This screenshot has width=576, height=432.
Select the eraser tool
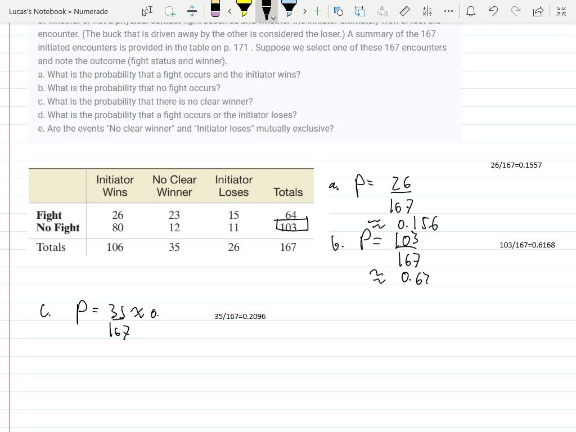coord(215,10)
